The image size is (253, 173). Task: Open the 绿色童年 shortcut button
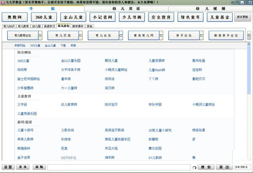(191, 17)
